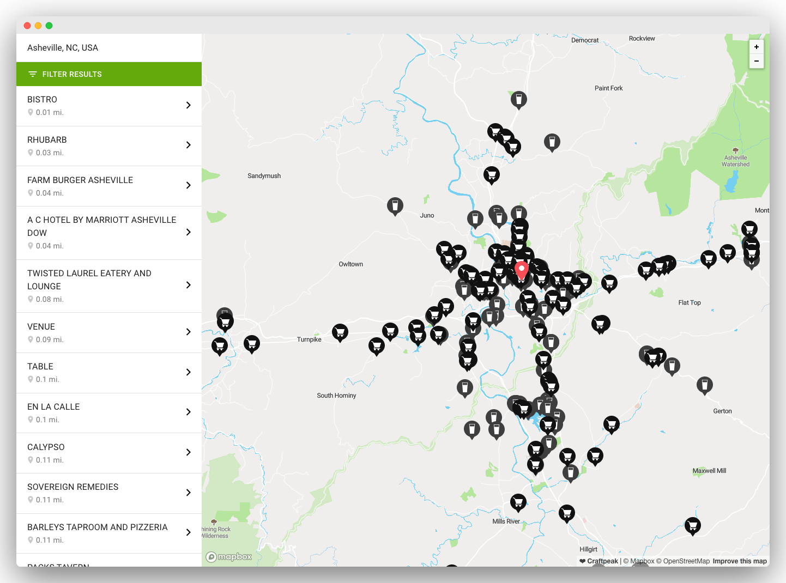Click the cart marker near Mills River
Viewport: 786px width, 583px height.
point(518,502)
